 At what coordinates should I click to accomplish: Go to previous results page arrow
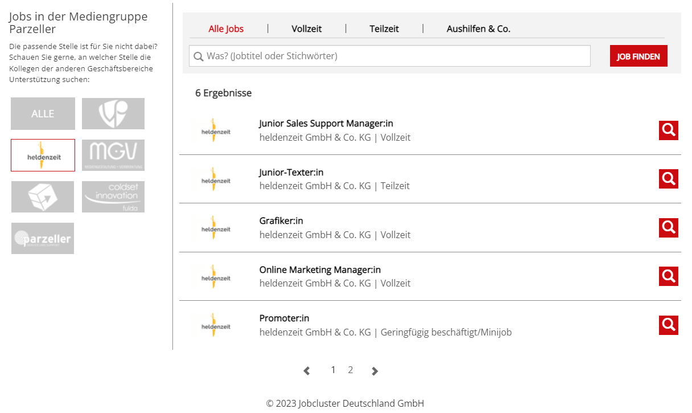pos(307,371)
